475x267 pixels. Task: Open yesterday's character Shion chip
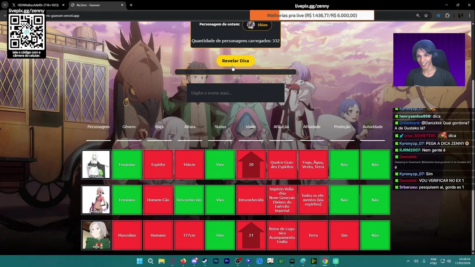[257, 25]
